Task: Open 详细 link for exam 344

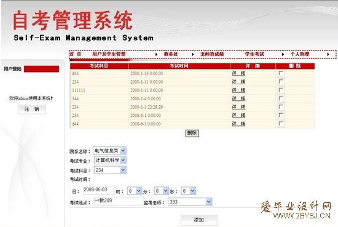Action: point(238,98)
